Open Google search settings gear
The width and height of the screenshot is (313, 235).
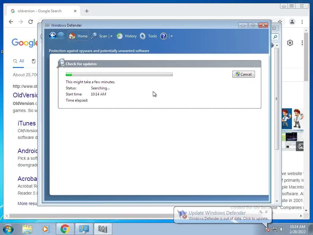tap(290, 43)
